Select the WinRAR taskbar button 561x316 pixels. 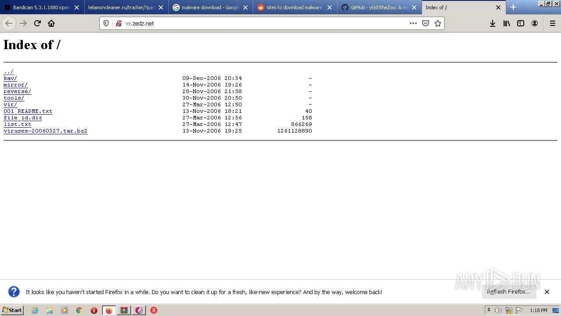124,310
